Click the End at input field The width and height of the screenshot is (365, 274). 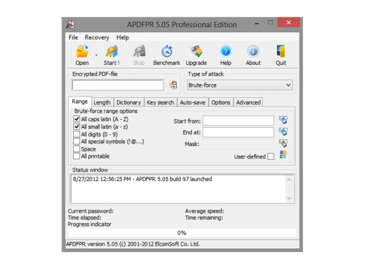click(x=238, y=132)
